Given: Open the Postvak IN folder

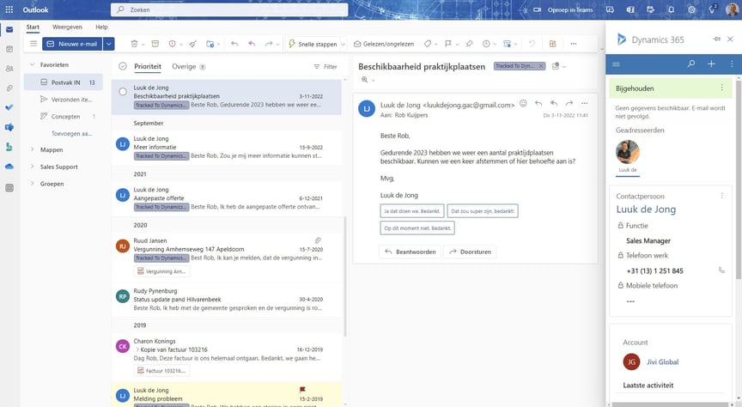Looking at the screenshot, I should click(x=64, y=82).
